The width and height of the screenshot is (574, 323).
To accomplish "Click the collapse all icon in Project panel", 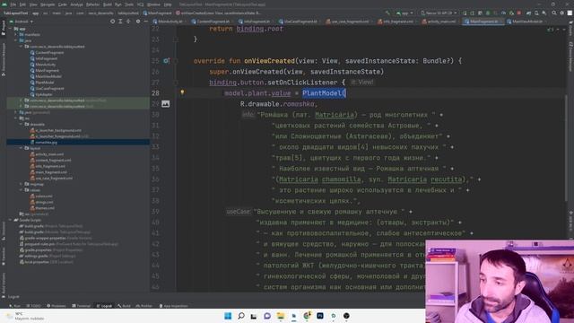I will 128,22.
